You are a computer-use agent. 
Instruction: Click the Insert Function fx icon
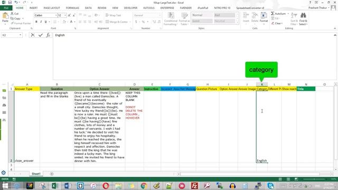click(48, 35)
